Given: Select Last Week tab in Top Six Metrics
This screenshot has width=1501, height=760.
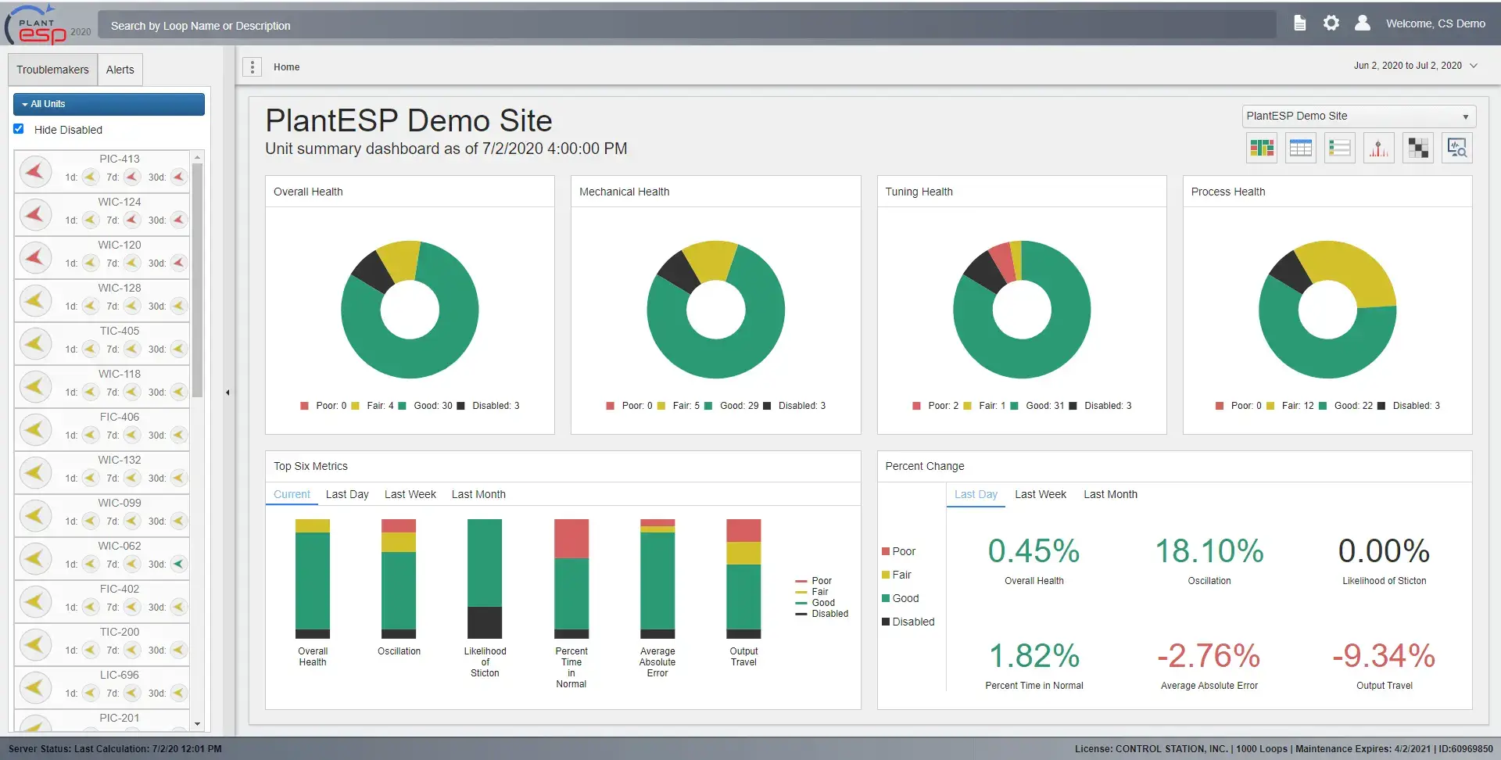Looking at the screenshot, I should pos(410,494).
